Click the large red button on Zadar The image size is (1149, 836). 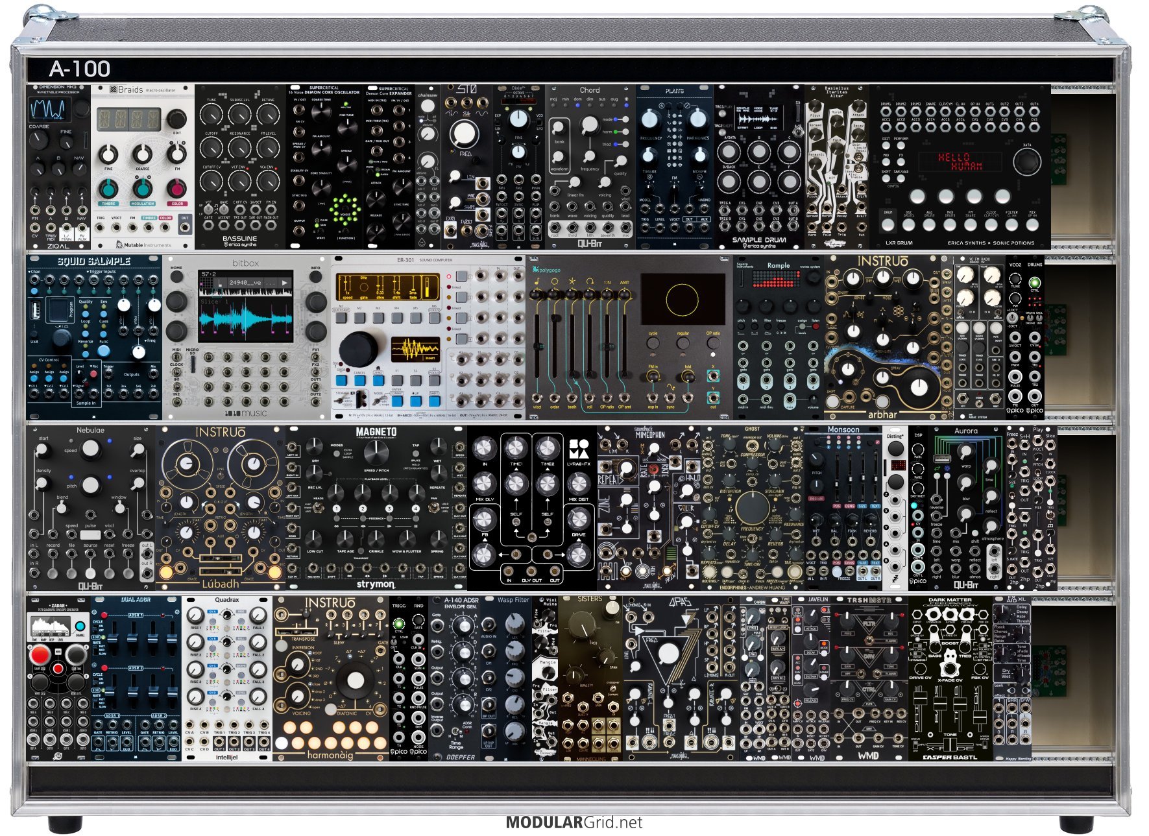pos(40,654)
